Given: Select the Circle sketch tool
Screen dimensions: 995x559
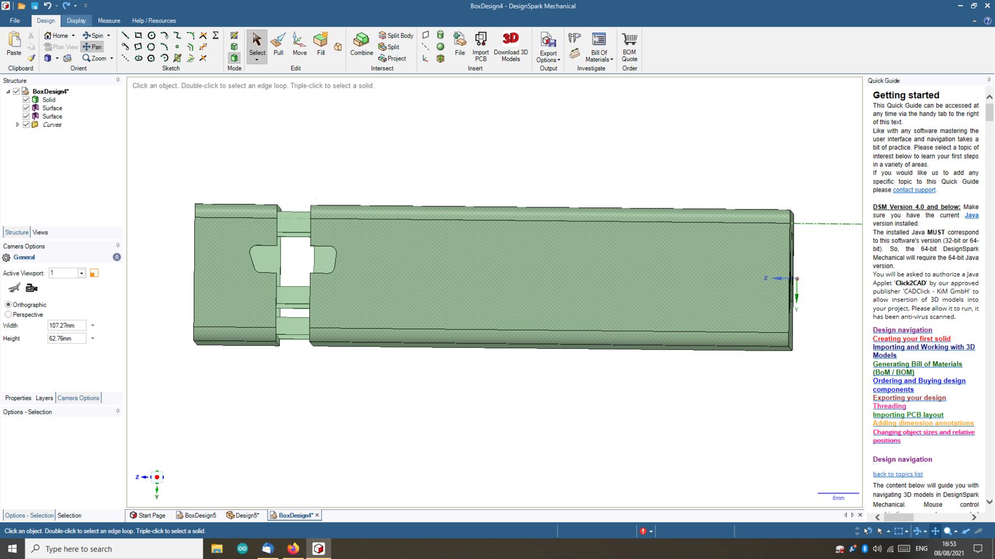Looking at the screenshot, I should pos(151,35).
